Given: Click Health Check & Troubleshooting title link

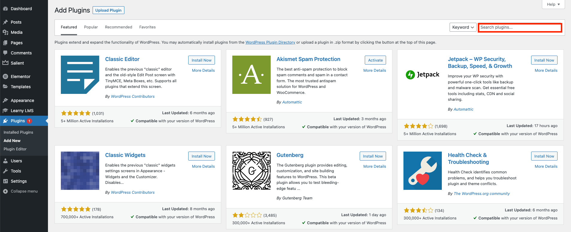Looking at the screenshot, I should [468, 159].
